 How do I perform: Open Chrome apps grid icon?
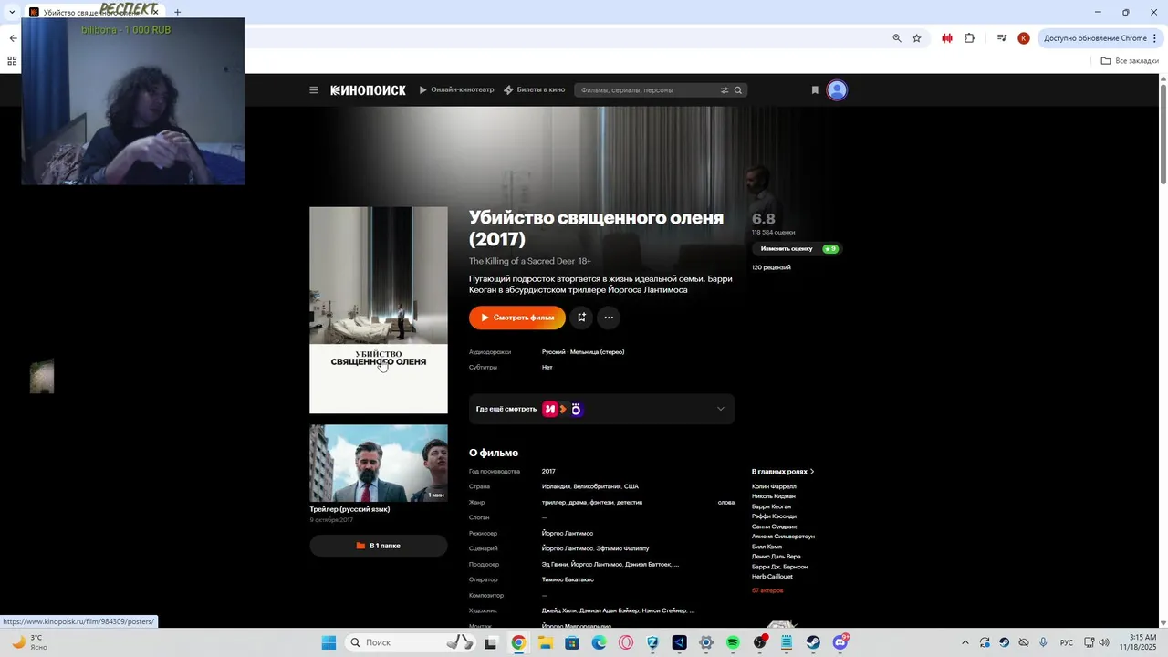[x=12, y=61]
